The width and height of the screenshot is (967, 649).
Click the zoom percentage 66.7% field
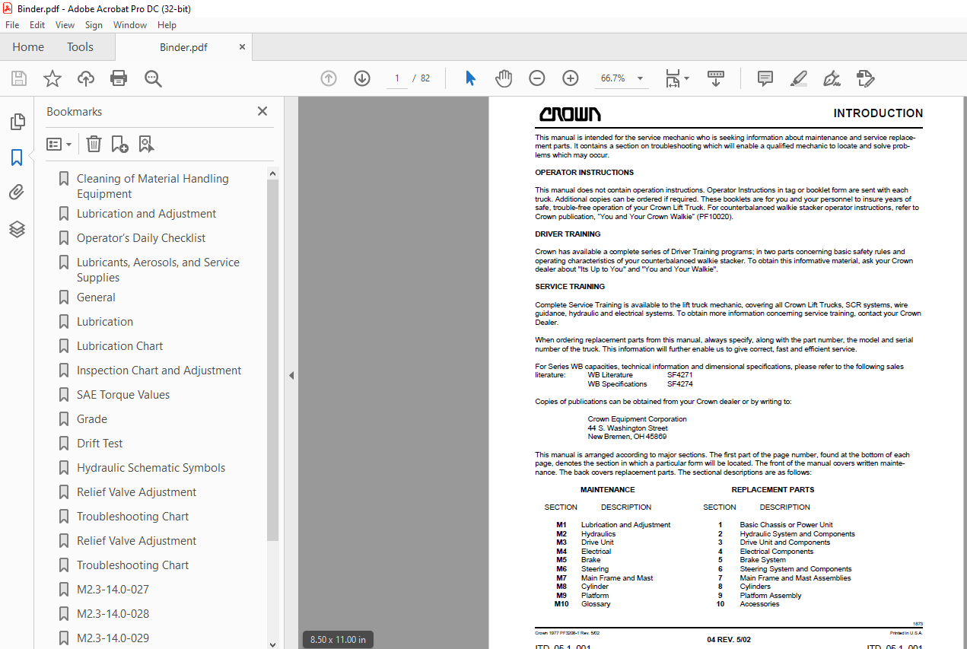pyautogui.click(x=613, y=78)
